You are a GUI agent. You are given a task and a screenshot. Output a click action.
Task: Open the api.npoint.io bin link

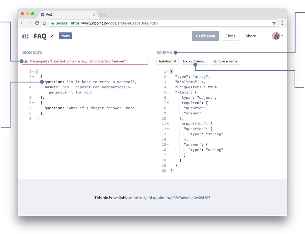click(x=172, y=198)
